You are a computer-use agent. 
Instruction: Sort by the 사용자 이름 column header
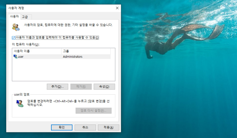37,51
